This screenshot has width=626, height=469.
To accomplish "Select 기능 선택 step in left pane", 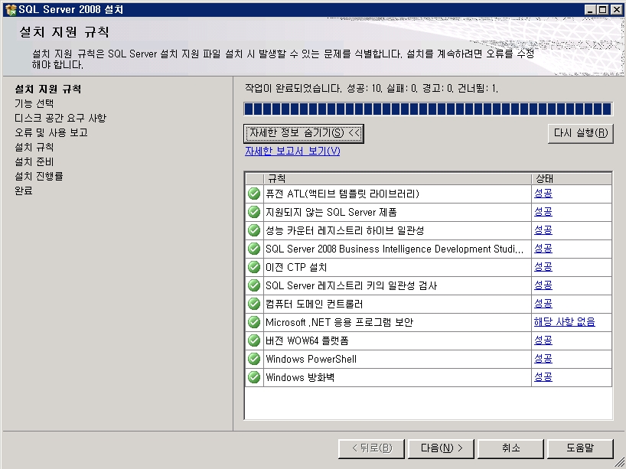I will (x=34, y=103).
